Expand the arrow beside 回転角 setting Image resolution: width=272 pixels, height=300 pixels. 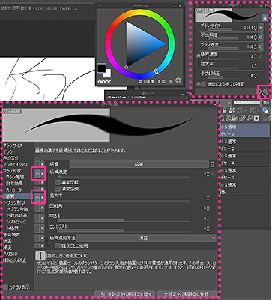(x=43, y=208)
